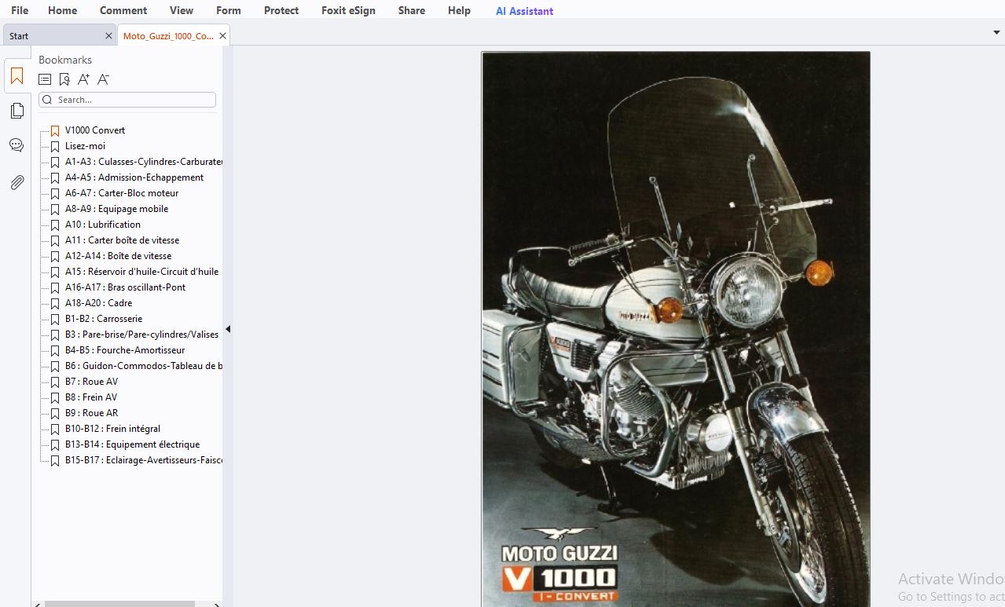Decrease bookmark font size icon
This screenshot has width=1005, height=607.
pyautogui.click(x=104, y=79)
